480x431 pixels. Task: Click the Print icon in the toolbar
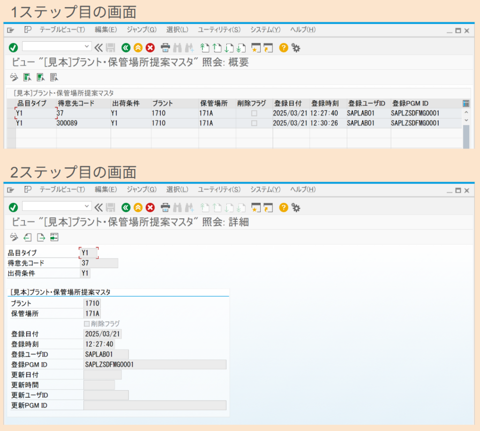click(x=166, y=47)
